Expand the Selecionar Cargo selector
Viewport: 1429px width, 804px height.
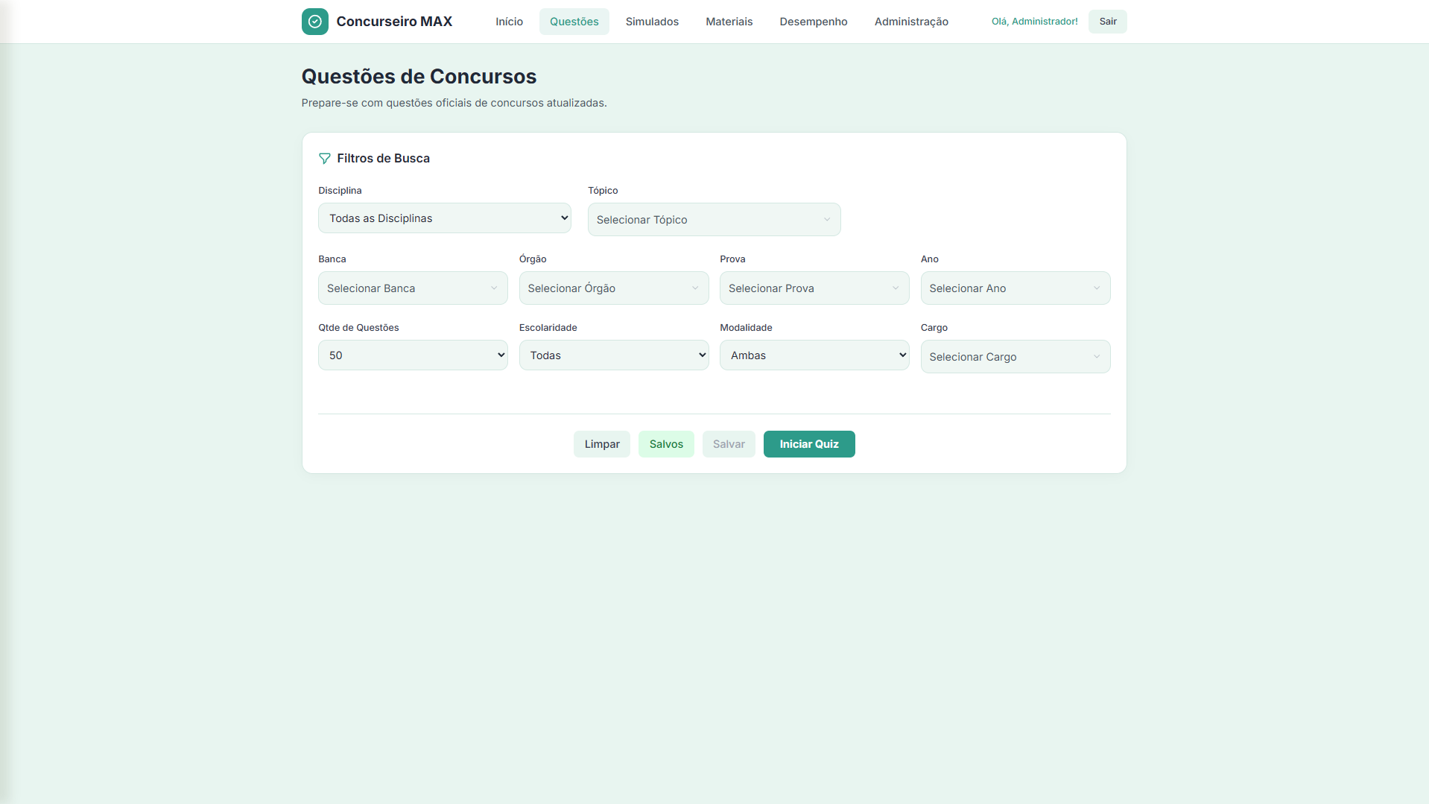click(x=1015, y=357)
